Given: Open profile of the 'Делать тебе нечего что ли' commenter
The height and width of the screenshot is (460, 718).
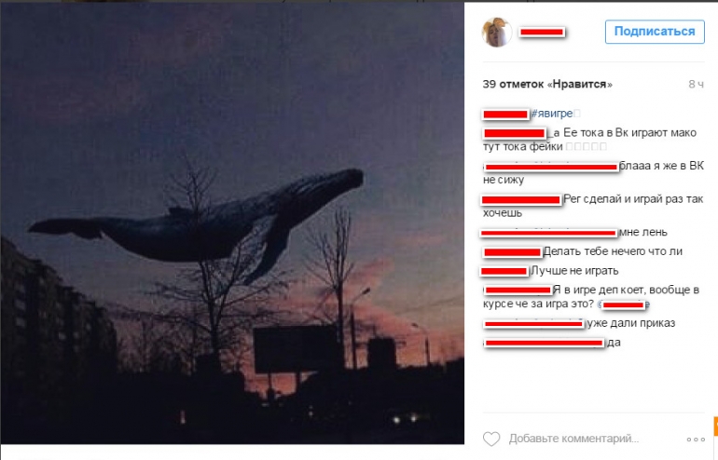Looking at the screenshot, I should 513,252.
